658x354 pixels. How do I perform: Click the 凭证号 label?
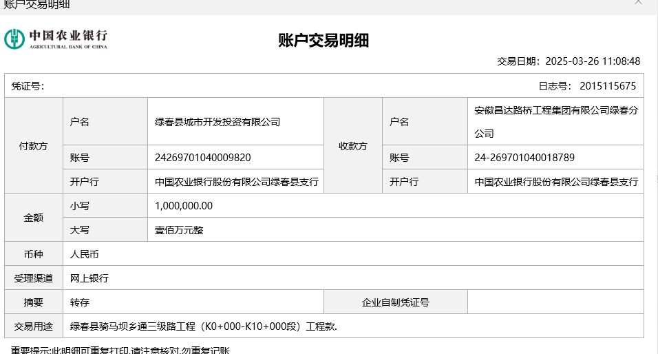[x=28, y=86]
